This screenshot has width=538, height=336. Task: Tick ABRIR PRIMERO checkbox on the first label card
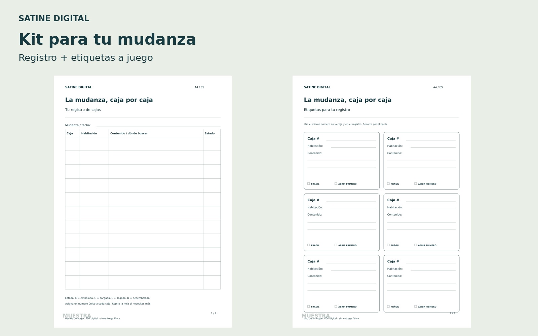[336, 184]
